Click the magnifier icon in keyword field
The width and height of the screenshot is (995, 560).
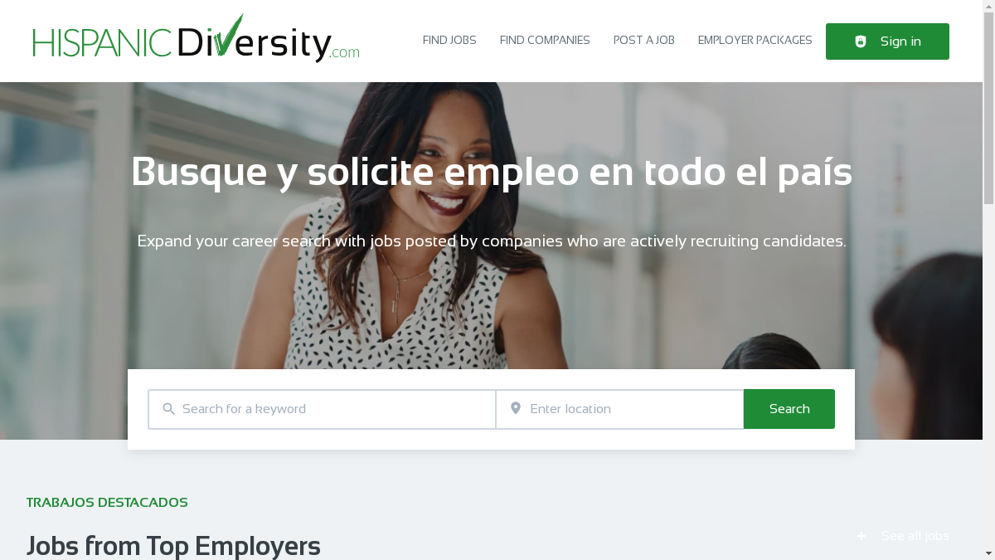click(168, 409)
